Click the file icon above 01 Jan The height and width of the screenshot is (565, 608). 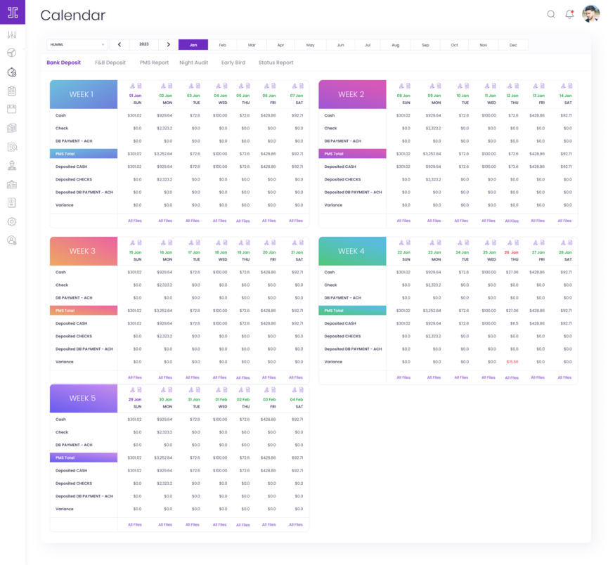coord(139,86)
